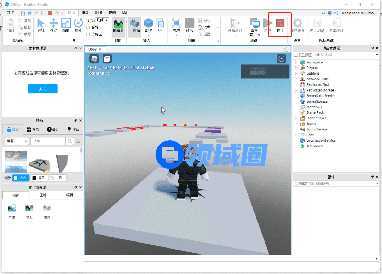Image resolution: width=382 pixels, height=274 pixels.
Task: Select the 缩放 scale tool
Action: click(x=66, y=25)
